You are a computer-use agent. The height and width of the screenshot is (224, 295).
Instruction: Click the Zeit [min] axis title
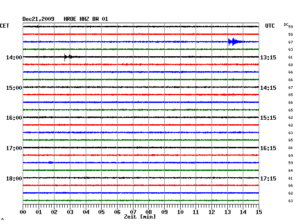click(140, 217)
